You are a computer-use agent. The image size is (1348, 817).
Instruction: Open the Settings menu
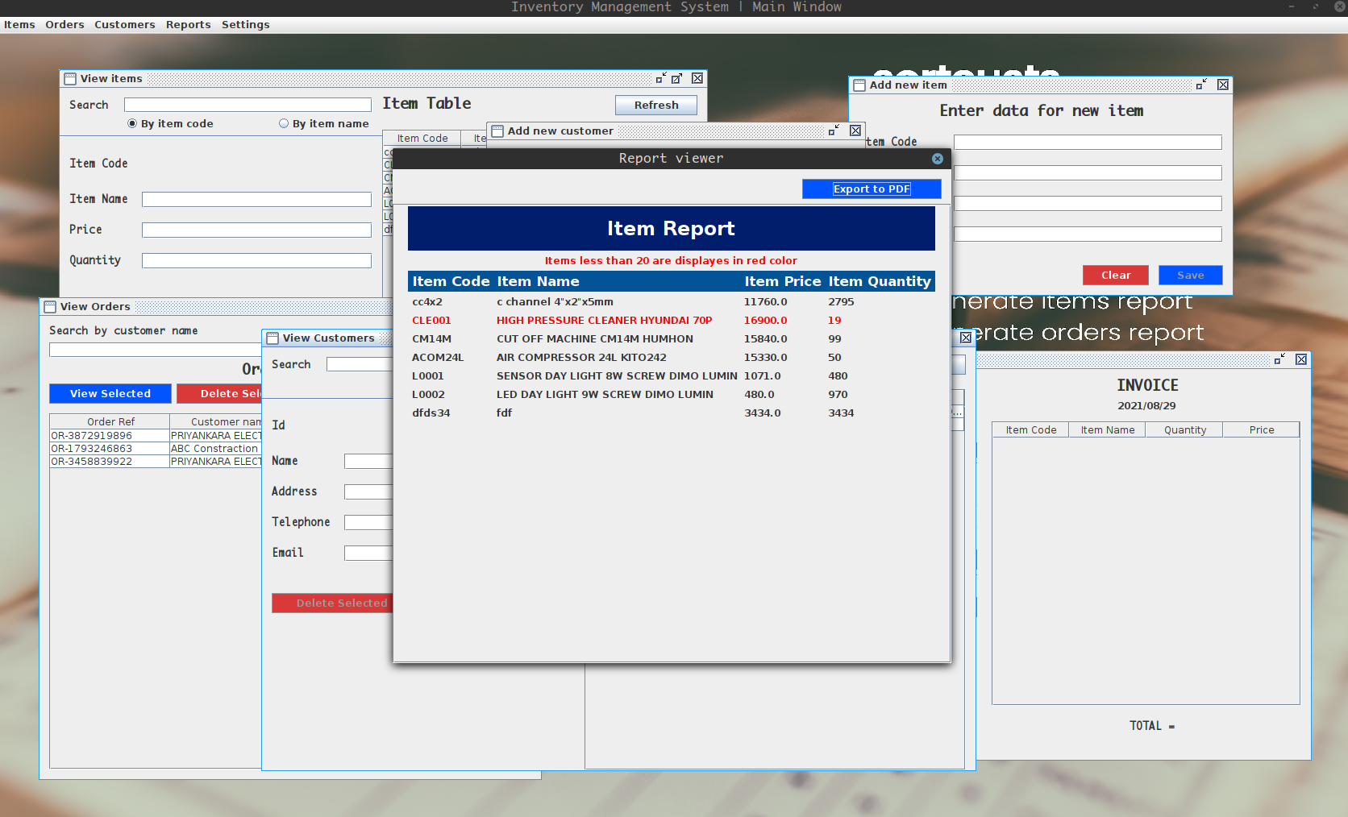click(245, 24)
